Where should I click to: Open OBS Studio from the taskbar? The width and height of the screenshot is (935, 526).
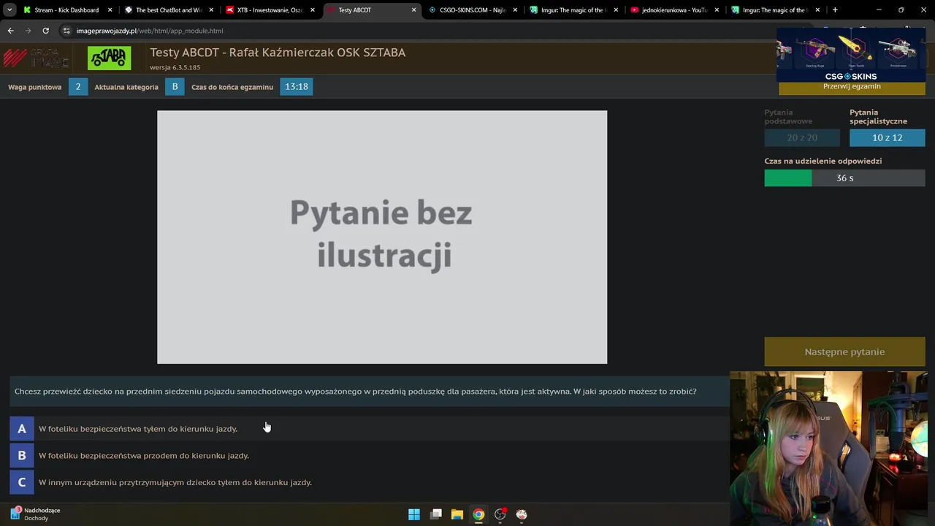point(500,514)
